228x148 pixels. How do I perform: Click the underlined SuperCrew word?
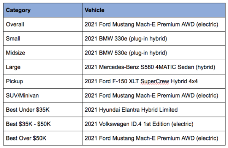click(x=155, y=81)
